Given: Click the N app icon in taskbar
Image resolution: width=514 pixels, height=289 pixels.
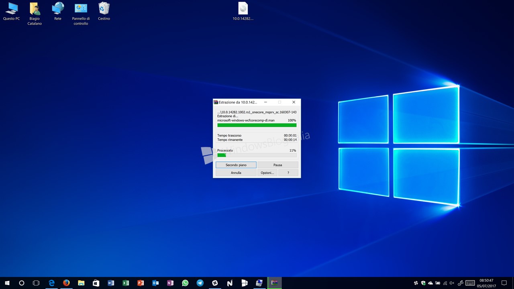Looking at the screenshot, I should point(230,283).
